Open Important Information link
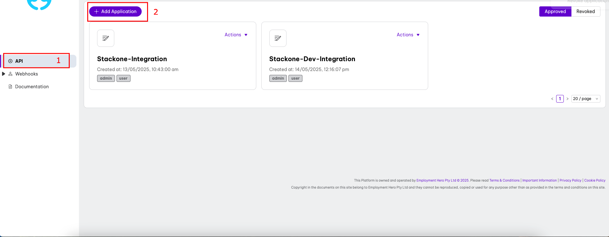This screenshot has height=237, width=609. point(540,180)
